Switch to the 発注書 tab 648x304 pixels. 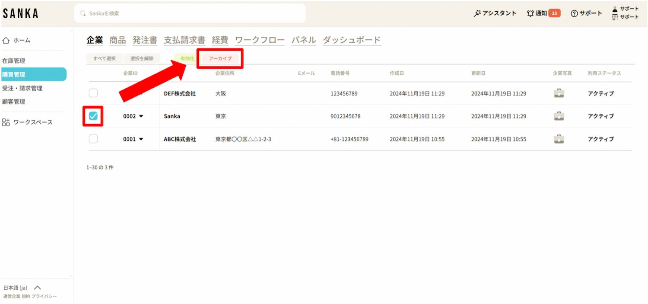pyautogui.click(x=145, y=40)
